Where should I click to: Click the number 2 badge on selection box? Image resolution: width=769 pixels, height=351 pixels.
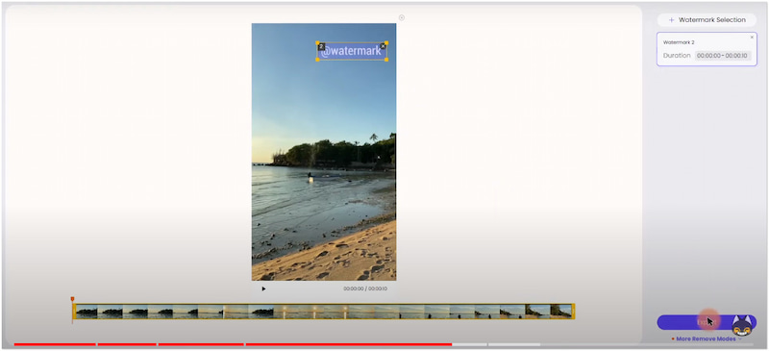[322, 46]
